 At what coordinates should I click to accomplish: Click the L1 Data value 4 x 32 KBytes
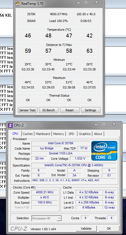pos(89,192)
